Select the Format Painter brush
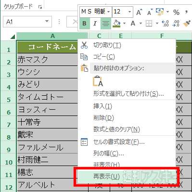The height and width of the screenshot is (192, 192). tap(187, 24)
